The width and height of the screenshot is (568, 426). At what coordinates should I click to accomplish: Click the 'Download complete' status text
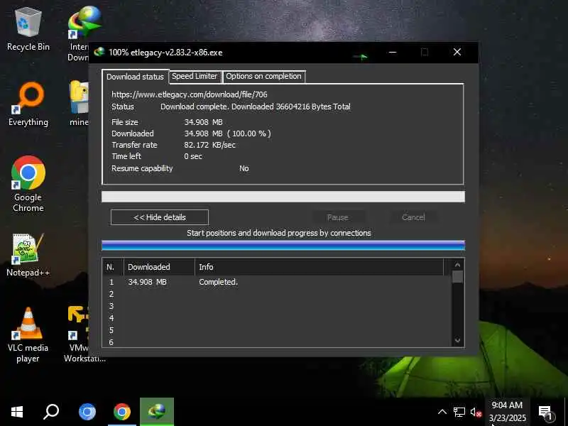click(256, 107)
